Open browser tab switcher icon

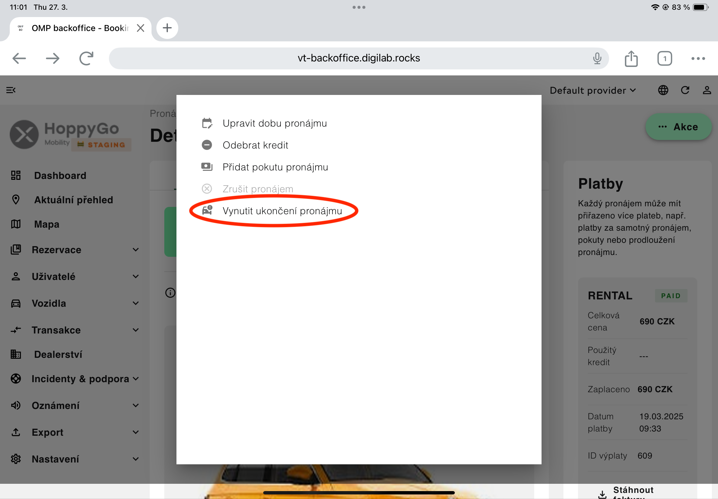coord(664,58)
